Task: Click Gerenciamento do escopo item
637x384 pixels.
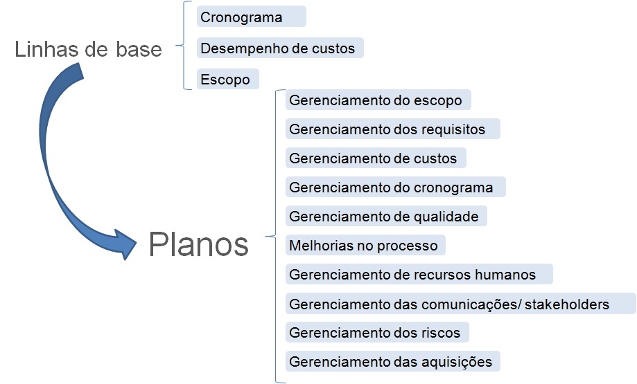Action: (x=378, y=100)
